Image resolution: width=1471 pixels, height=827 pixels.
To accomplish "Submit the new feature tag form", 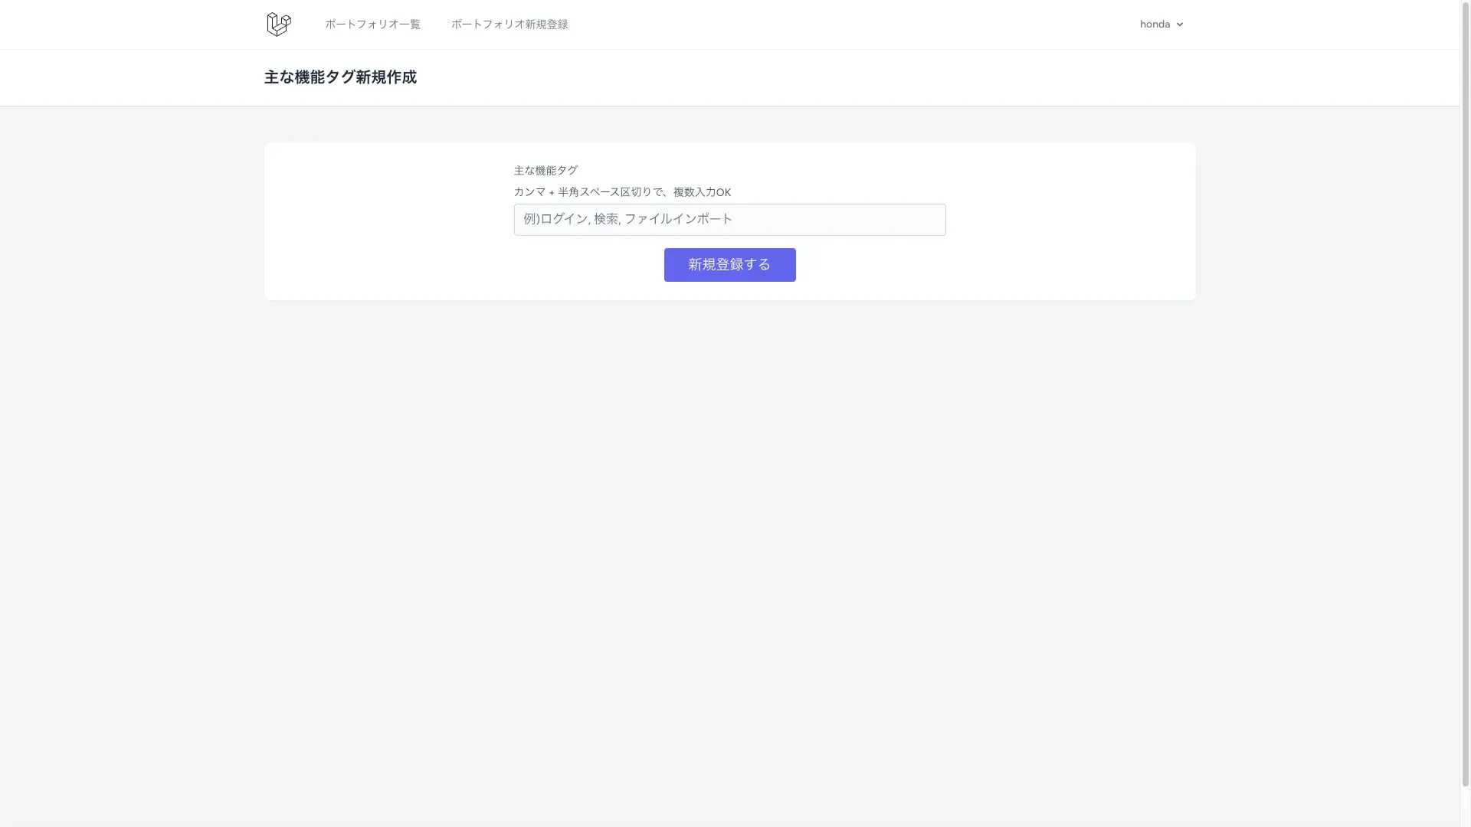I will pyautogui.click(x=729, y=264).
